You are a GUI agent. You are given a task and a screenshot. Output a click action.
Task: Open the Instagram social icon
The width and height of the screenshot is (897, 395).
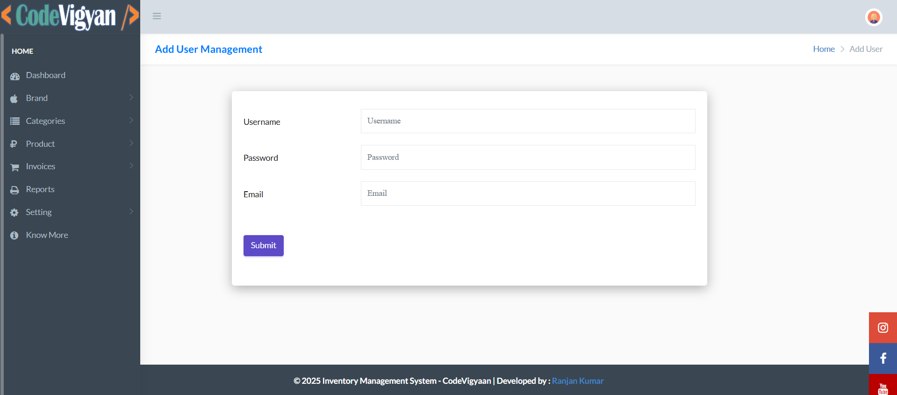click(883, 328)
